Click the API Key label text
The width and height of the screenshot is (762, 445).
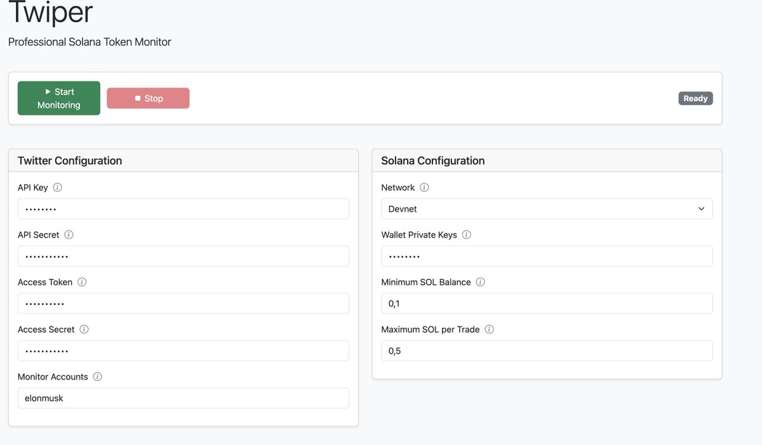pyautogui.click(x=33, y=188)
